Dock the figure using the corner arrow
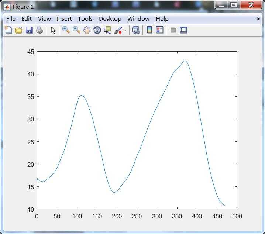 pos(258,18)
